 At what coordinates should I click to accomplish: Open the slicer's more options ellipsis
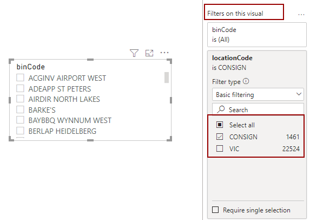164,53
